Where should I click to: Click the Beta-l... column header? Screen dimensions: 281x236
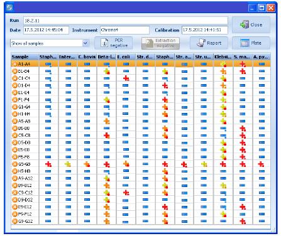click(x=107, y=56)
